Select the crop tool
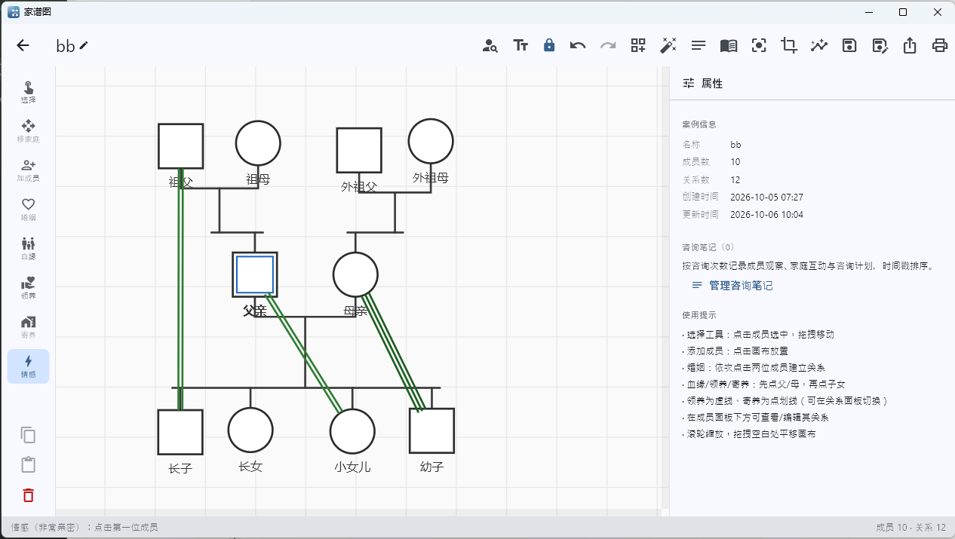This screenshot has width=955, height=539. [x=789, y=45]
